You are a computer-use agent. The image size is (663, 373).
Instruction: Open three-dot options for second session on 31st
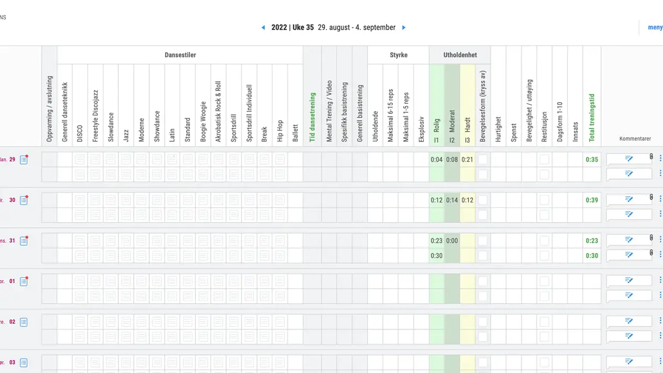(x=660, y=255)
